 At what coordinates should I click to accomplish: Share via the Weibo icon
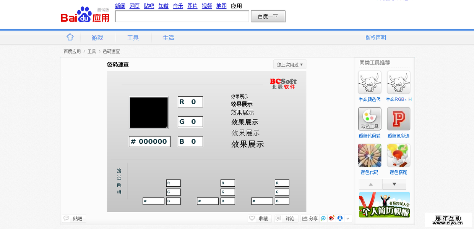(x=331, y=218)
